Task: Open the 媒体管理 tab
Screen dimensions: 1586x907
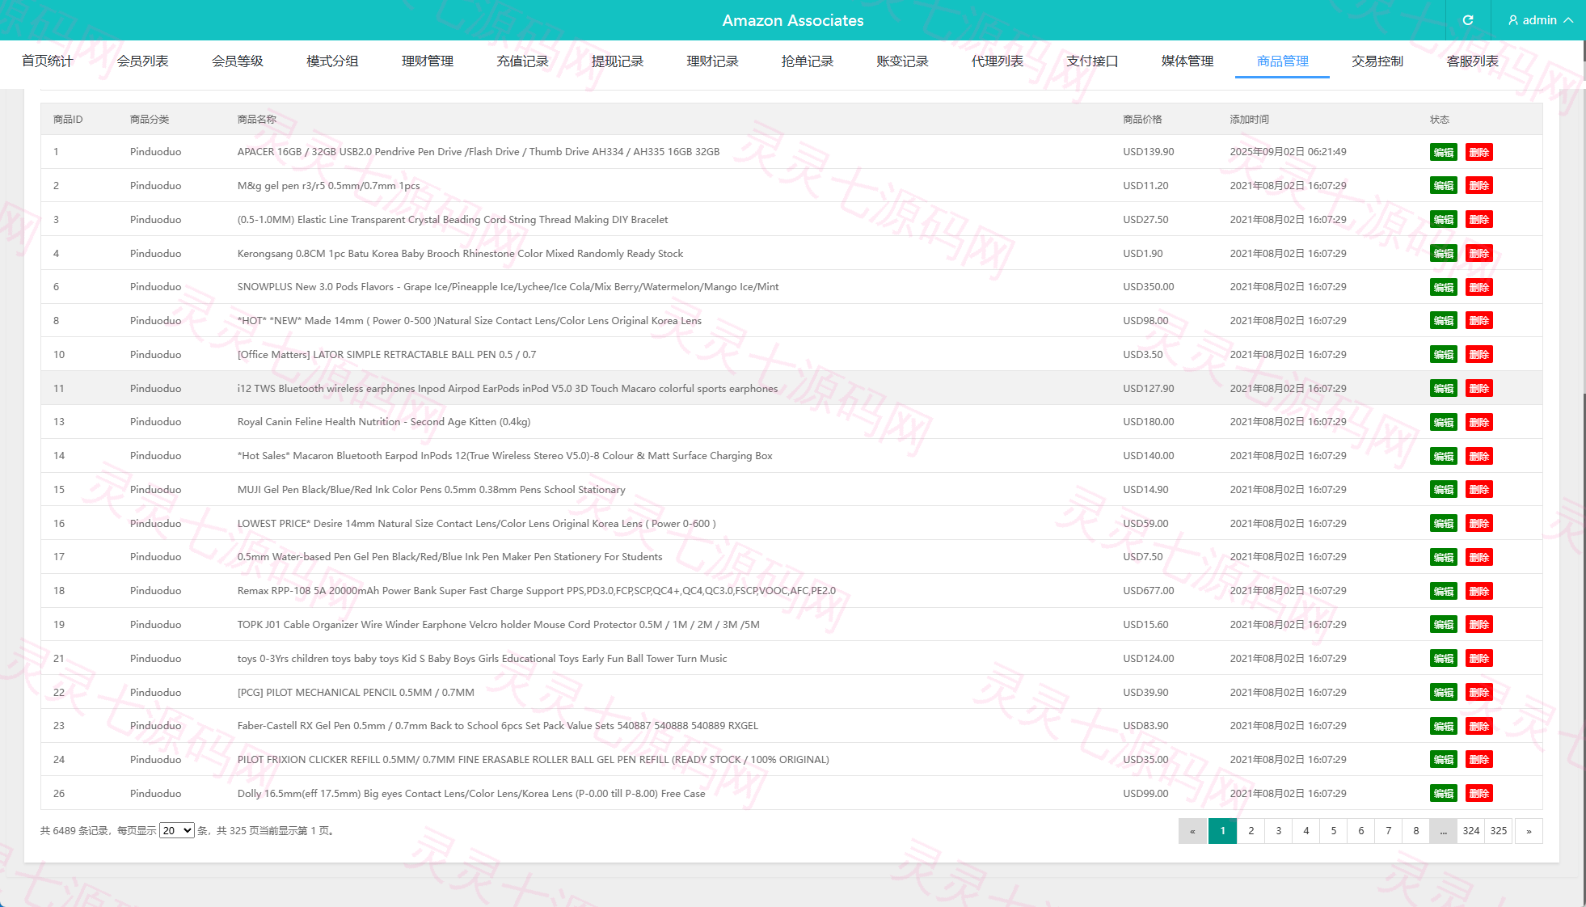Action: coord(1187,61)
